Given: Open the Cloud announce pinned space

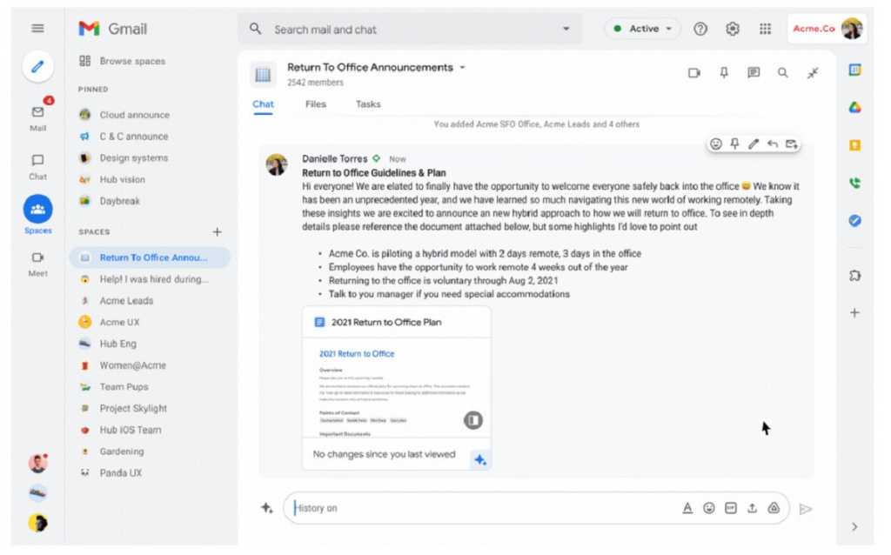Looking at the screenshot, I should (x=134, y=115).
